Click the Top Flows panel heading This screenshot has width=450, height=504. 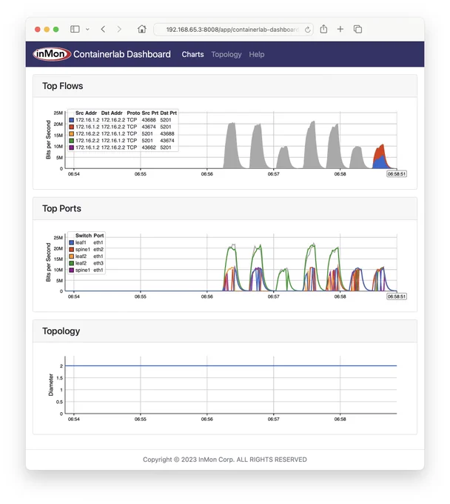(63, 86)
